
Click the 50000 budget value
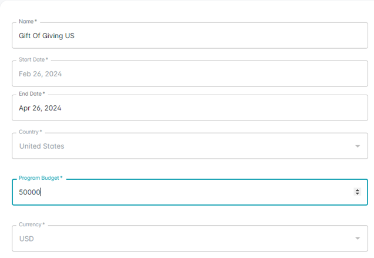pyautogui.click(x=29, y=192)
